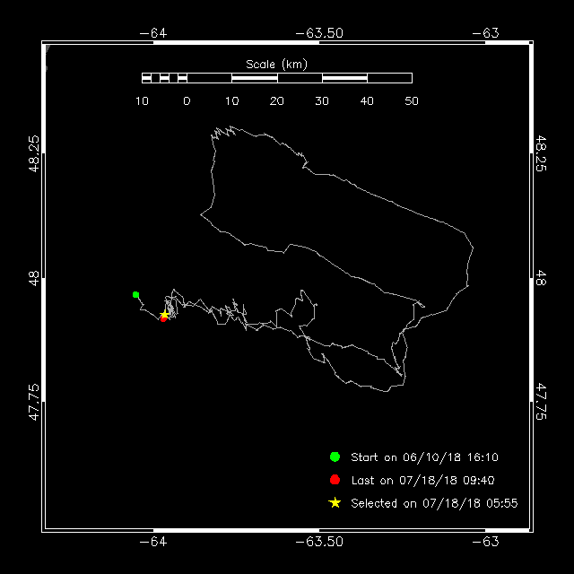Click the bottom longitude label '-63'

pos(485,542)
